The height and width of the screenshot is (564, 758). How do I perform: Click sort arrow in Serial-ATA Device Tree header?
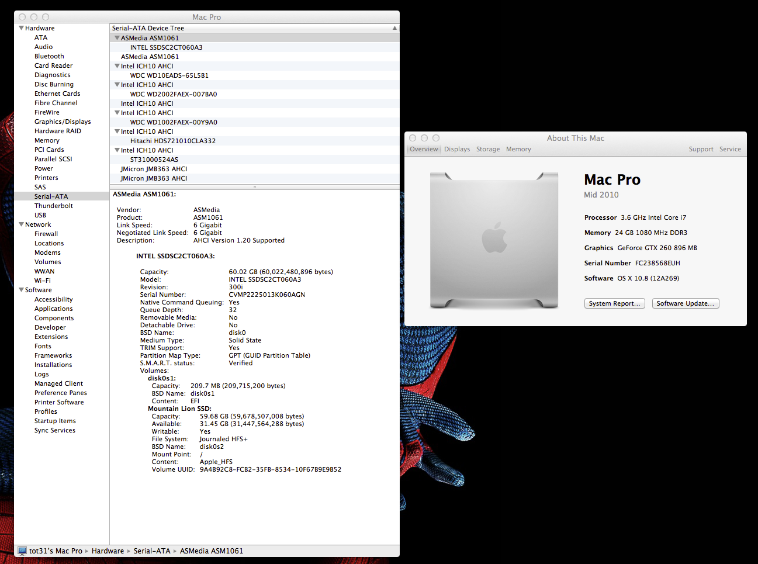point(394,28)
